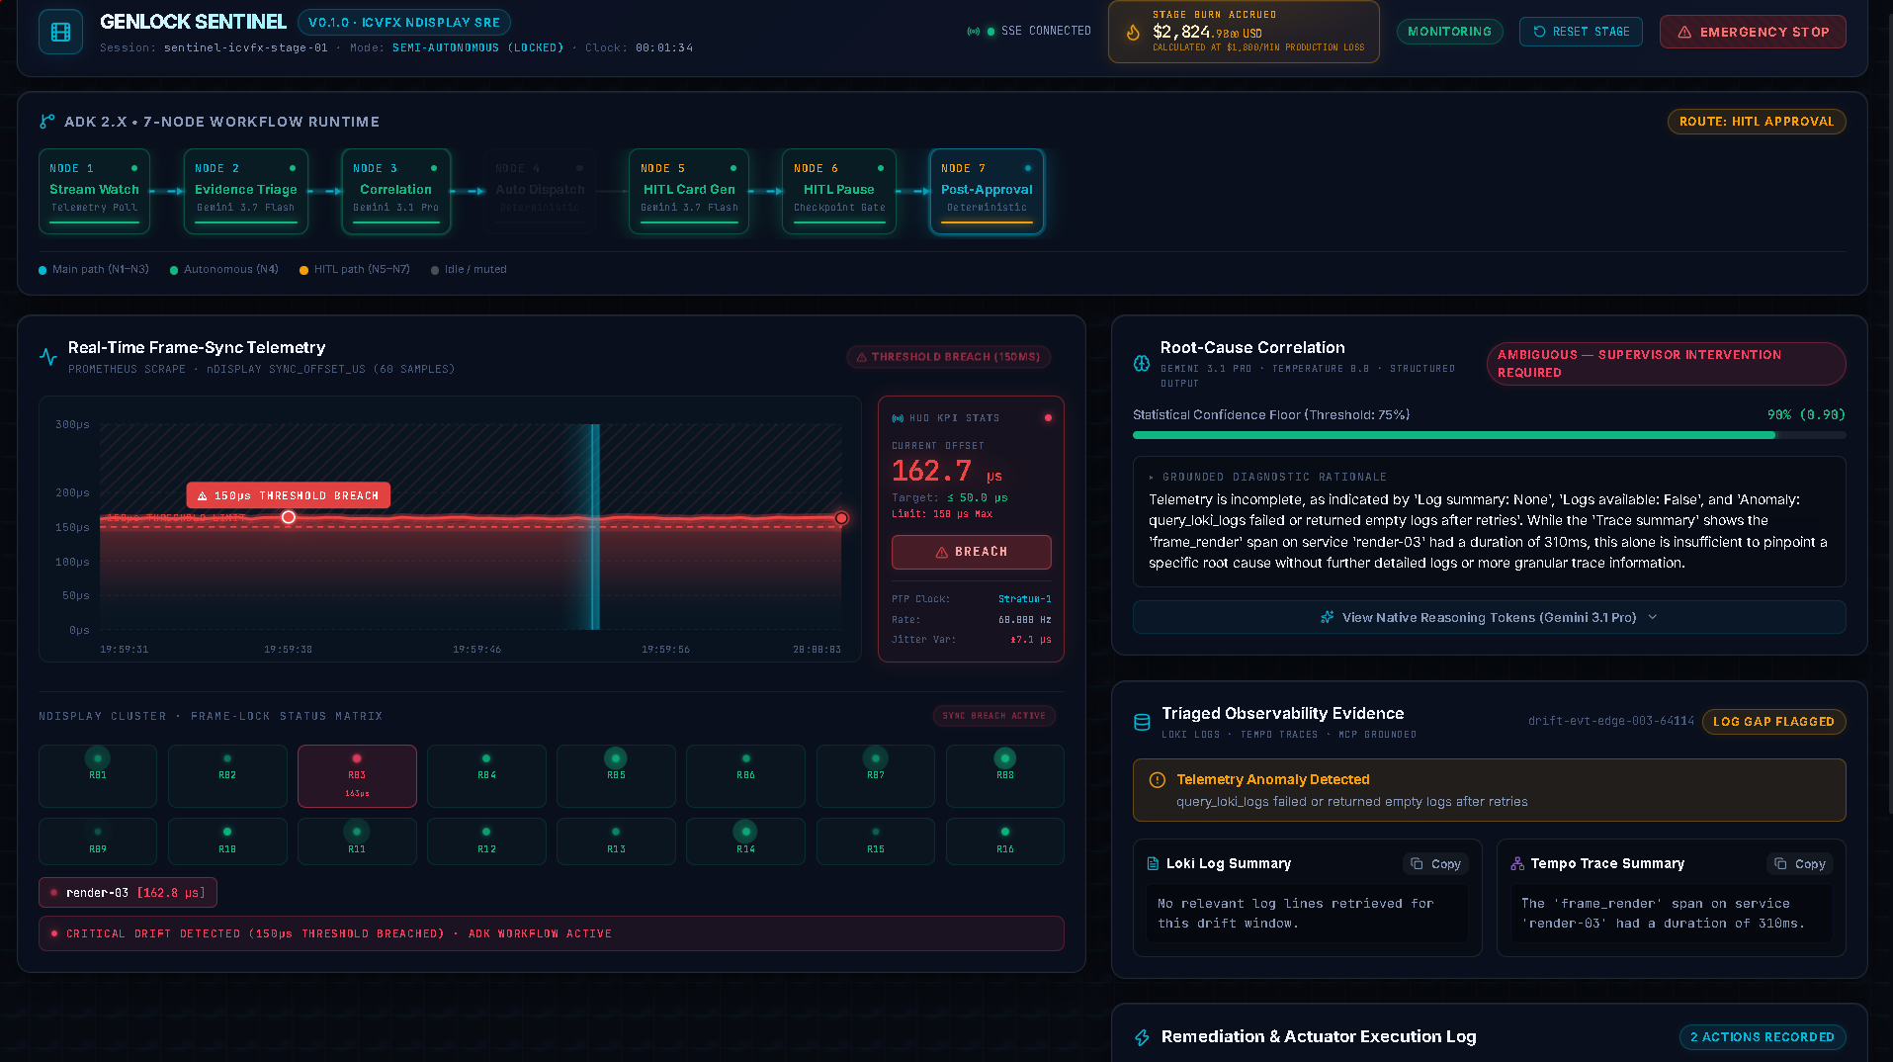The height and width of the screenshot is (1062, 1893).
Task: Click the render-03 drift chip
Action: [128, 893]
